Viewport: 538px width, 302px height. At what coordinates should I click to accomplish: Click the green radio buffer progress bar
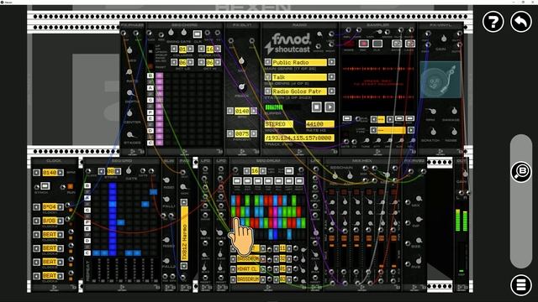click(x=274, y=107)
